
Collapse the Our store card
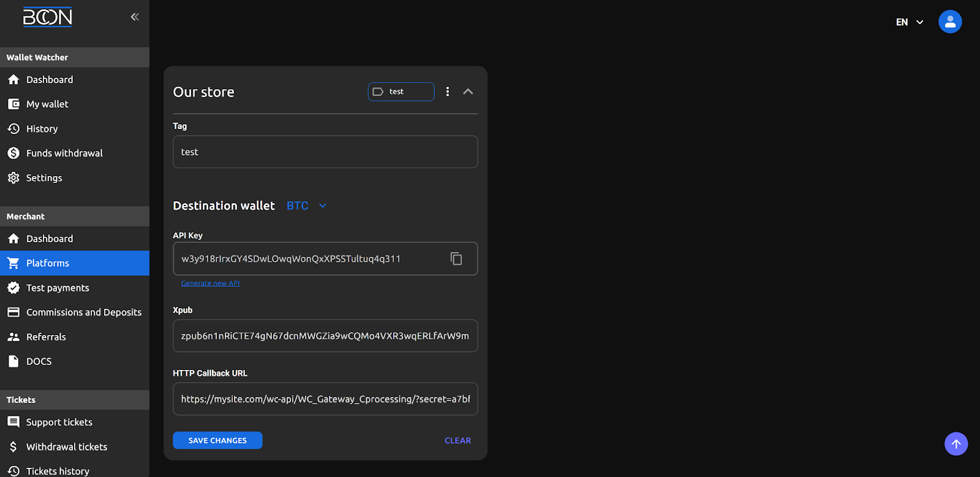(468, 92)
